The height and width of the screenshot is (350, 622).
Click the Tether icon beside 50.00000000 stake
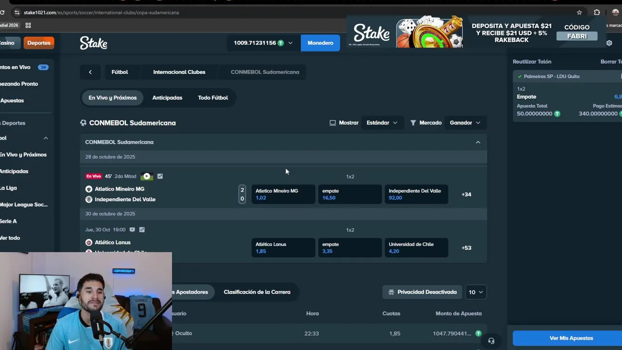pos(557,114)
